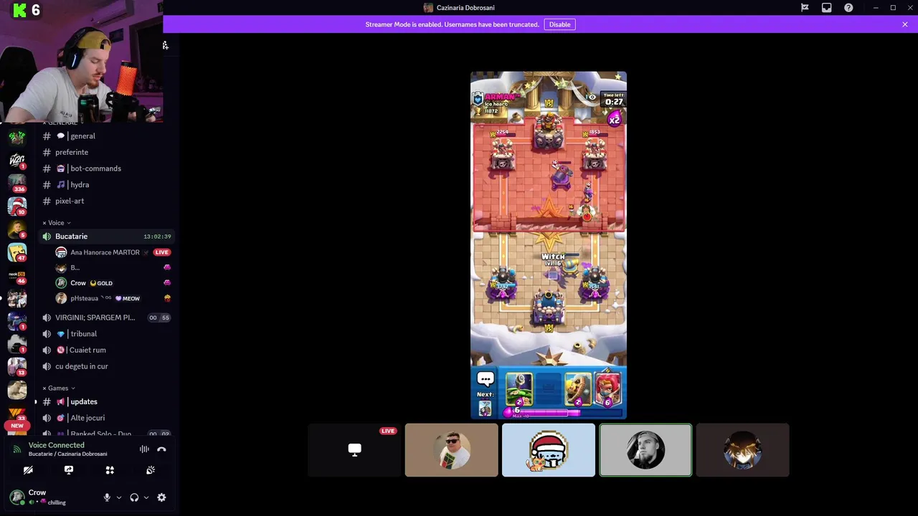Open the pixel-art channel

tap(105, 201)
